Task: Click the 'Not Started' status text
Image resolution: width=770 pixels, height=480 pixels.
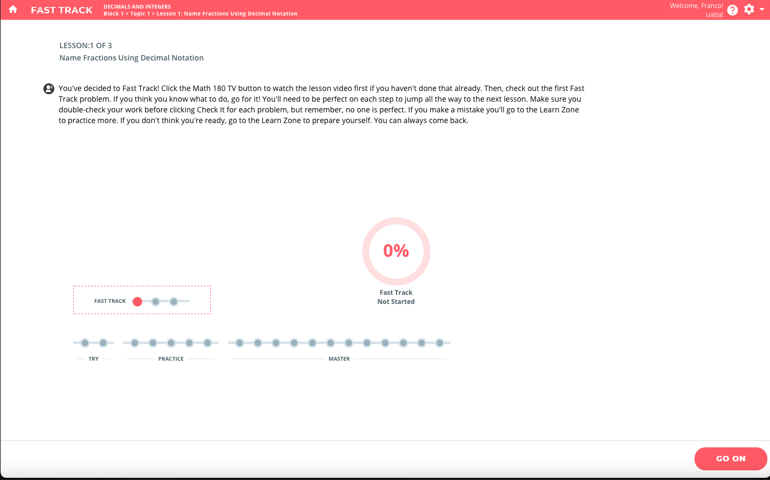Action: click(396, 302)
